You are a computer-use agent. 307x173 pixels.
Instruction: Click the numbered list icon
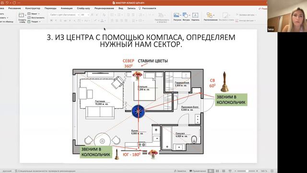click(x=118, y=15)
